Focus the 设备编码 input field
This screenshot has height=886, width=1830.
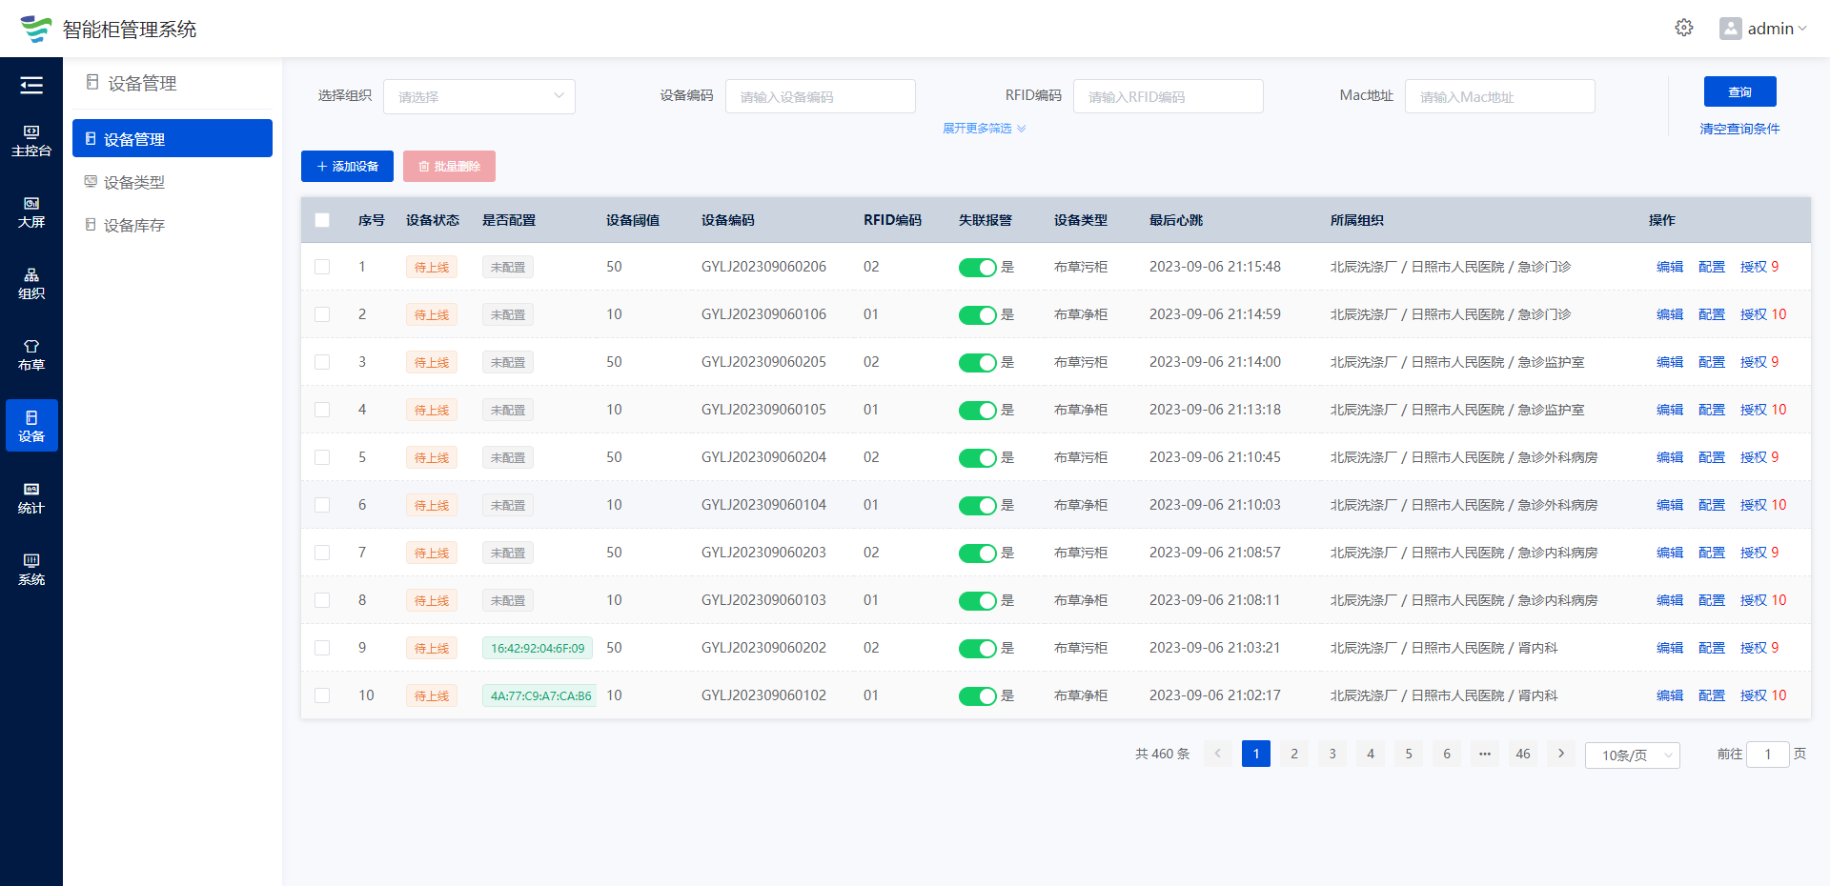(x=821, y=96)
